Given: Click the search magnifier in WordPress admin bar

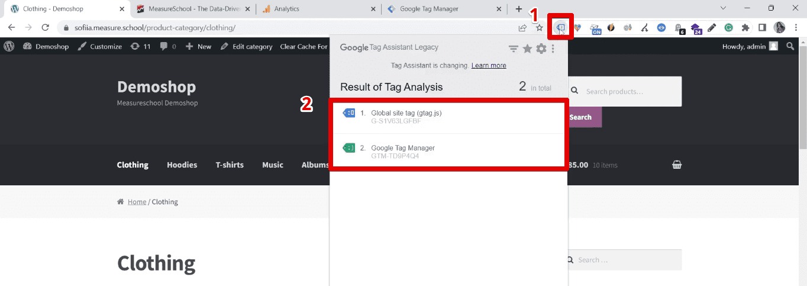Looking at the screenshot, I should click(790, 46).
